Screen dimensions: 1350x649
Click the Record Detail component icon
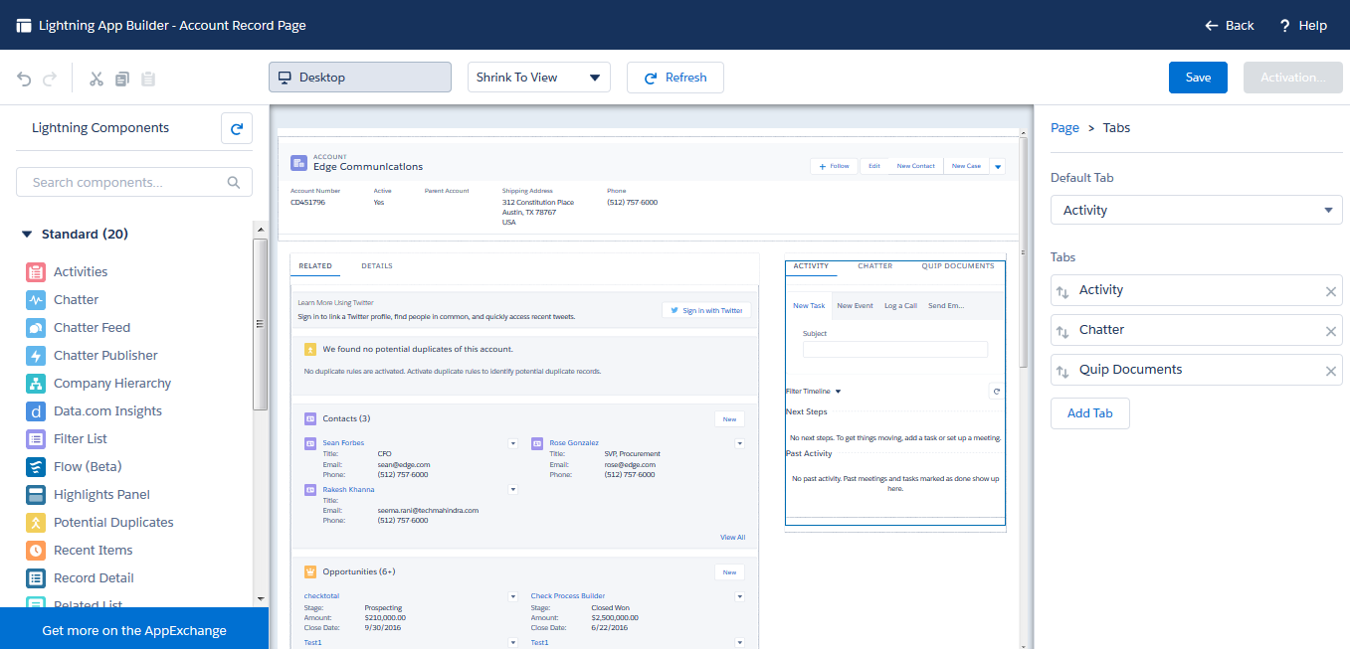[35, 577]
